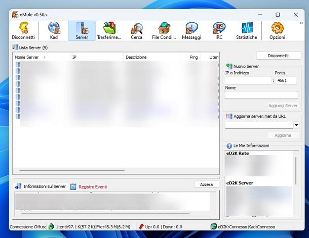Switch to Informazioni sul Server tab
This screenshot has height=238, width=309.
(x=41, y=186)
